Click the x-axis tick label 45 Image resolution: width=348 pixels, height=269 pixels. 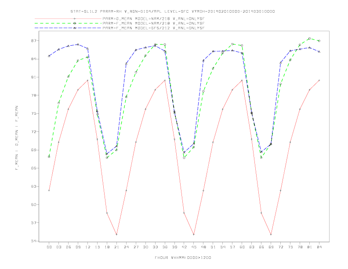tap(194, 247)
